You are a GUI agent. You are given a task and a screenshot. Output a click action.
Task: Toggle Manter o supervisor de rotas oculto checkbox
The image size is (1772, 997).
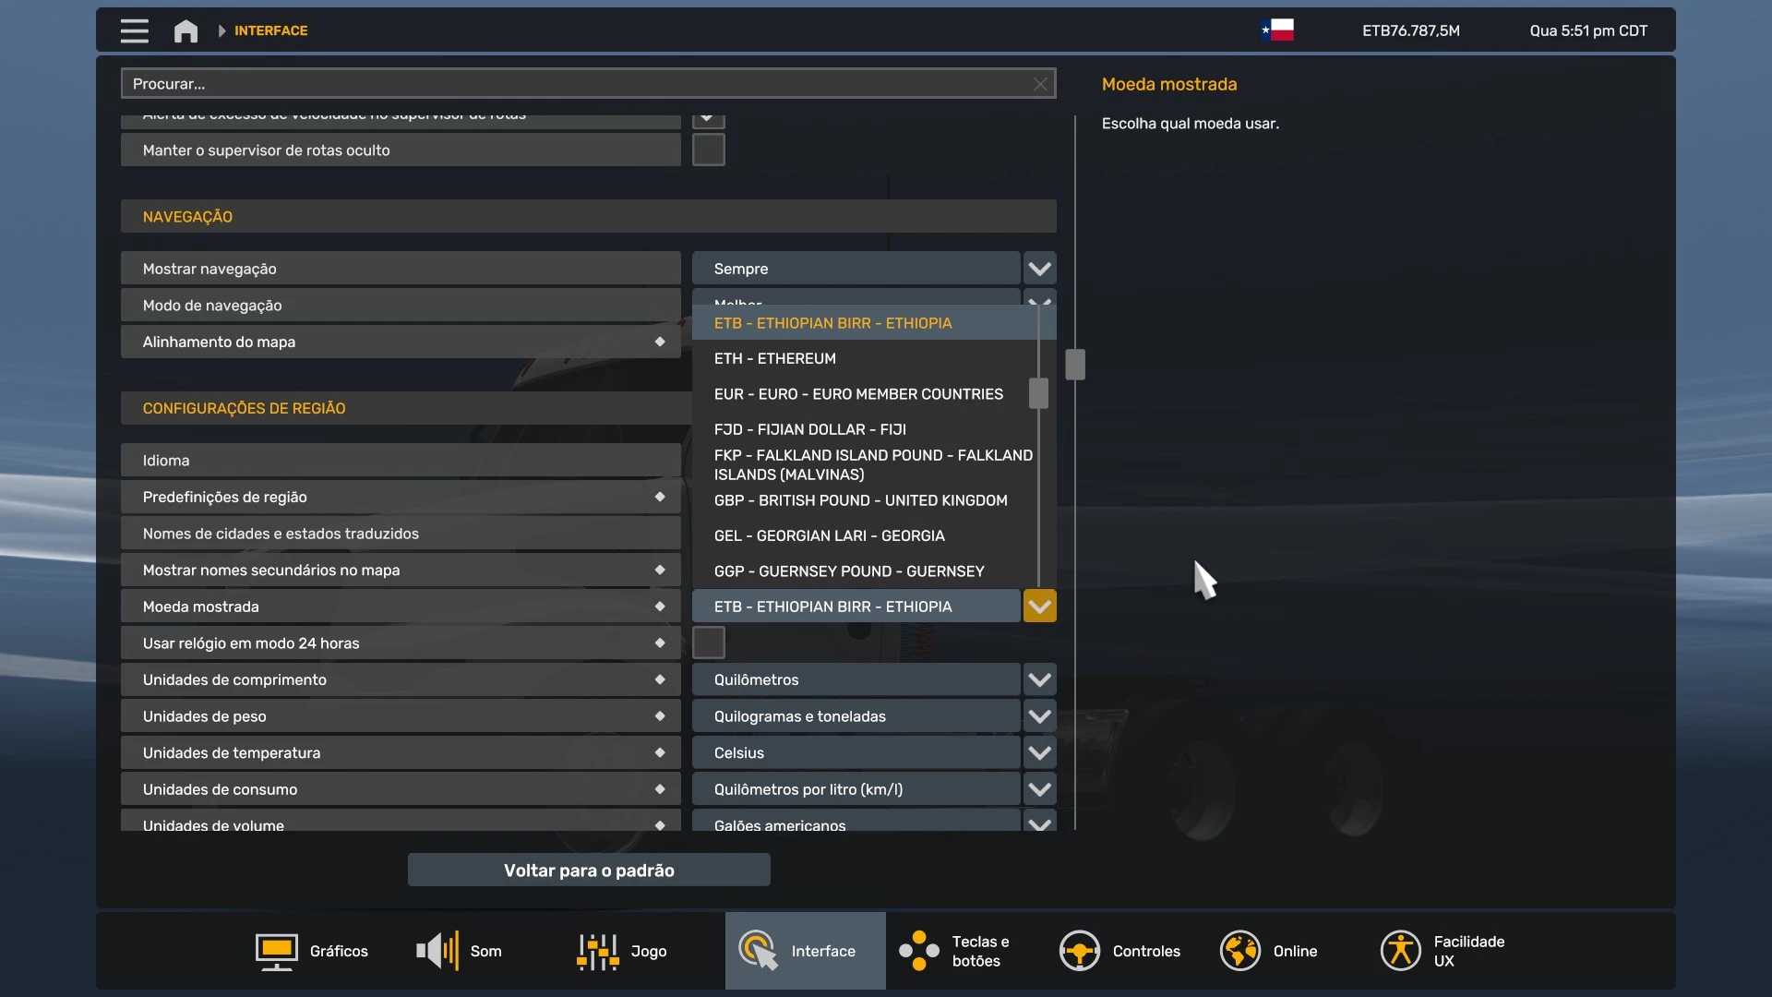point(708,150)
